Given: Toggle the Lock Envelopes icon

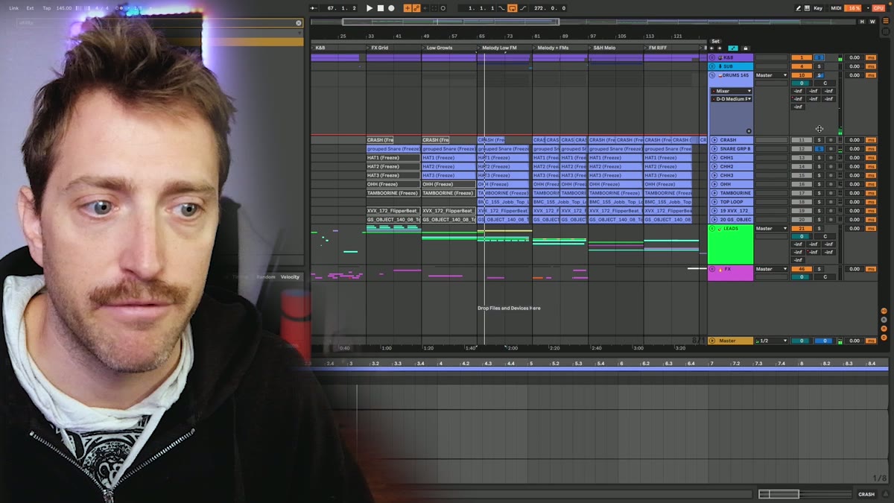Looking at the screenshot, I should [x=746, y=48].
